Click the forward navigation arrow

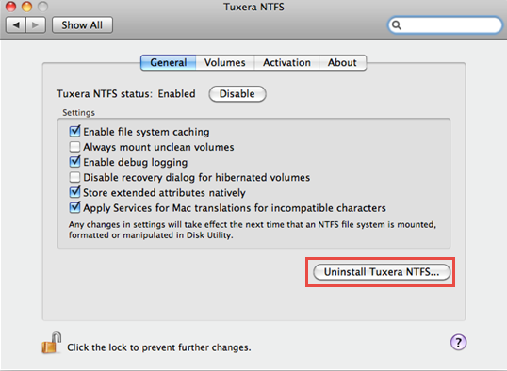(36, 25)
